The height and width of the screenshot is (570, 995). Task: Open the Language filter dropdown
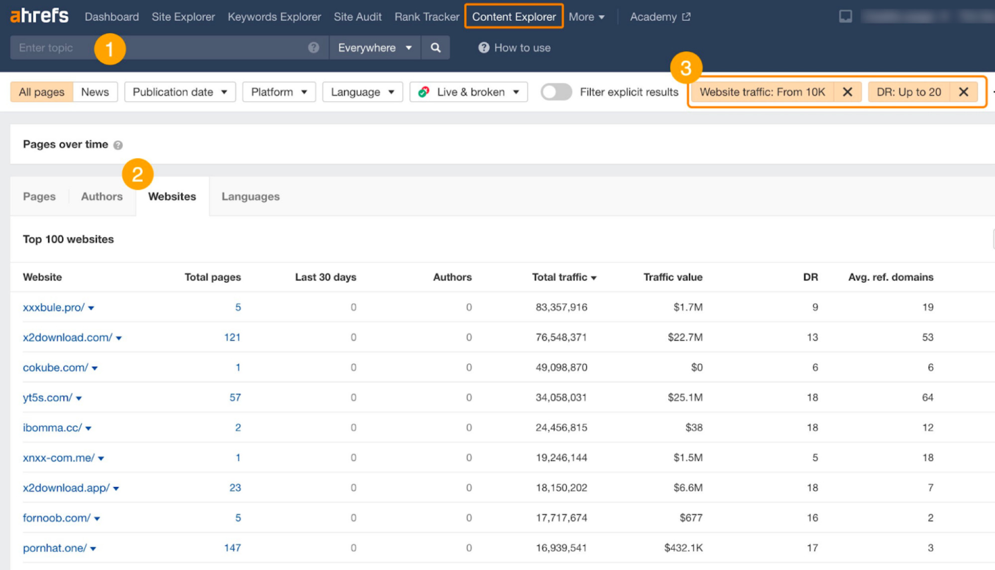(362, 92)
